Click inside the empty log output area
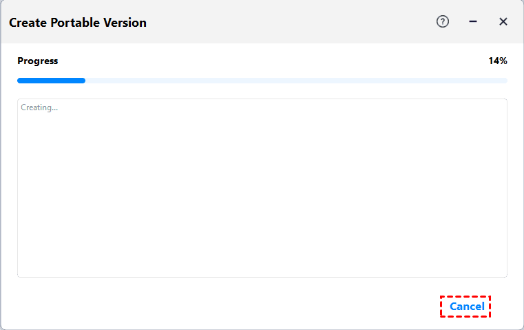Viewport: 524px width, 330px height. (x=262, y=200)
